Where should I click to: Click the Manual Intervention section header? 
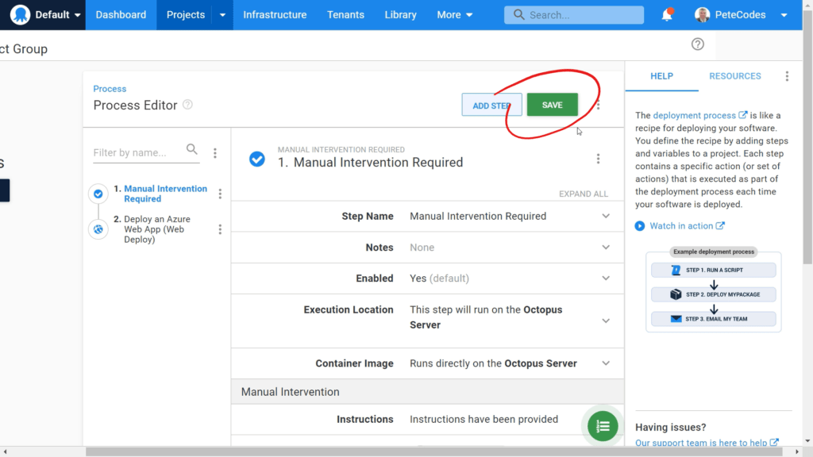tap(427, 392)
